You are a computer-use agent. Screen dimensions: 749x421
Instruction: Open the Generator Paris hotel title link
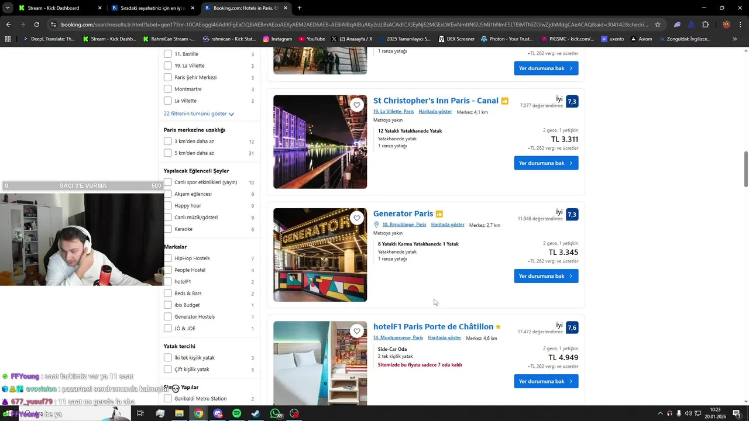click(403, 213)
